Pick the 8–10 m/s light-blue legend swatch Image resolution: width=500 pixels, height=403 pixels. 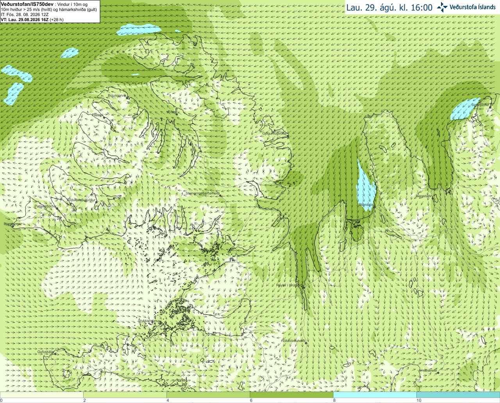[x=375, y=395]
